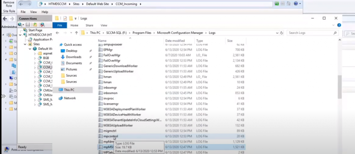Select GenericDownloadWorker log file
The width and height of the screenshot is (355, 154).
171,66
